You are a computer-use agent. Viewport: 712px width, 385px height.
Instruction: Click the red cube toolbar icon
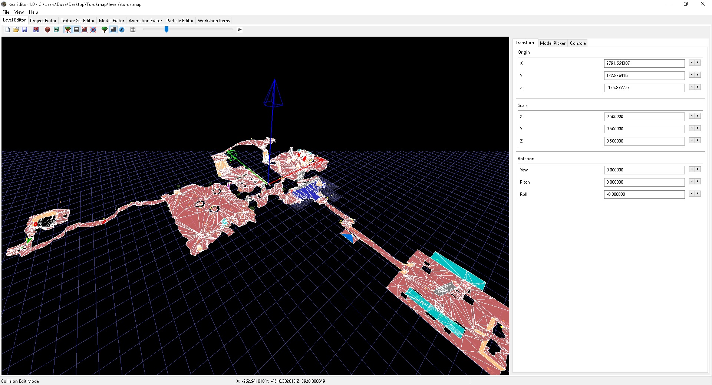(47, 30)
